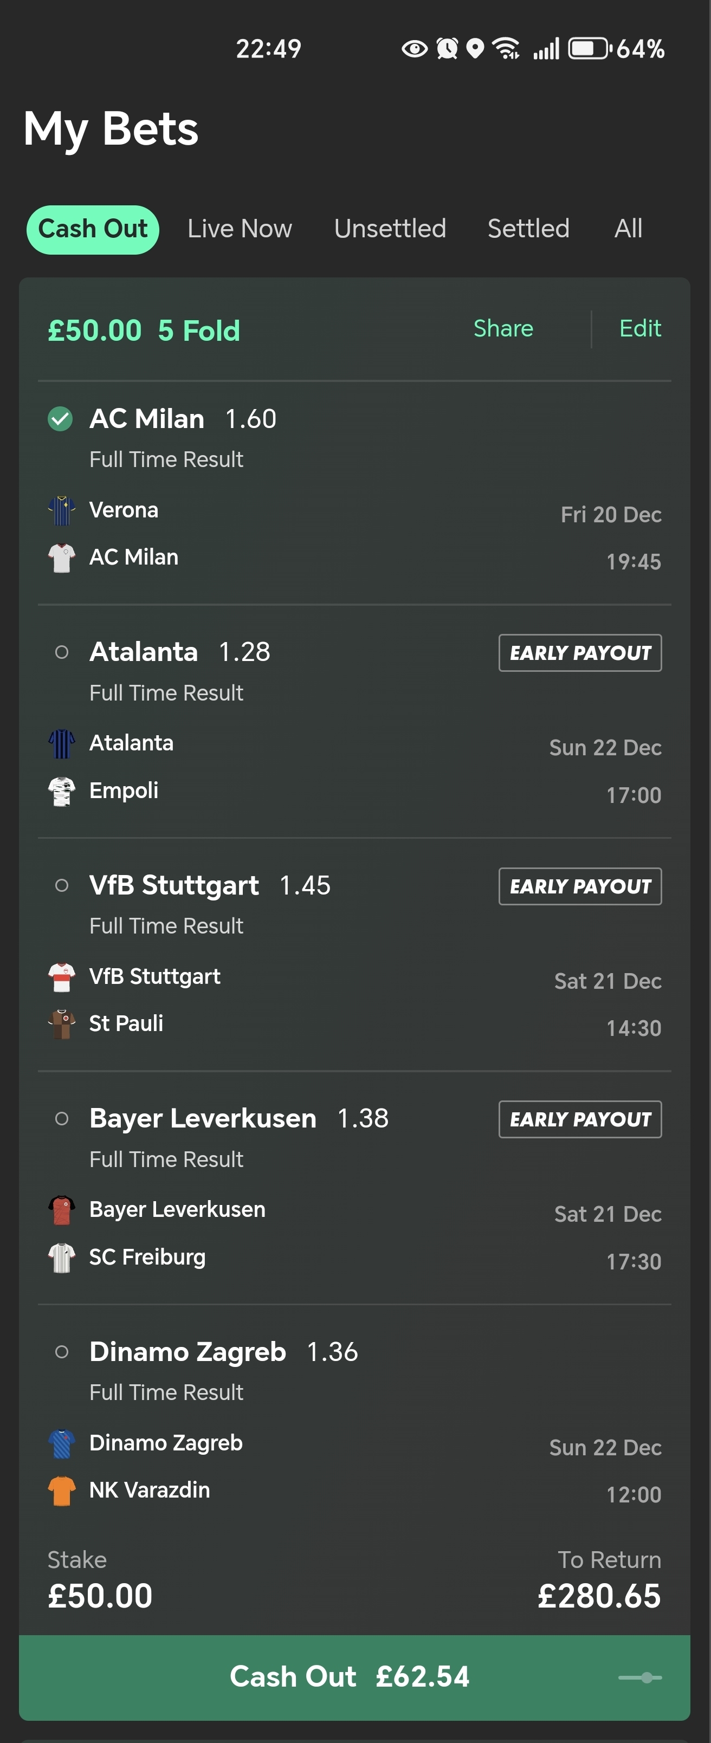Switch to the Live Now tab
This screenshot has width=711, height=1743.
coord(240,229)
